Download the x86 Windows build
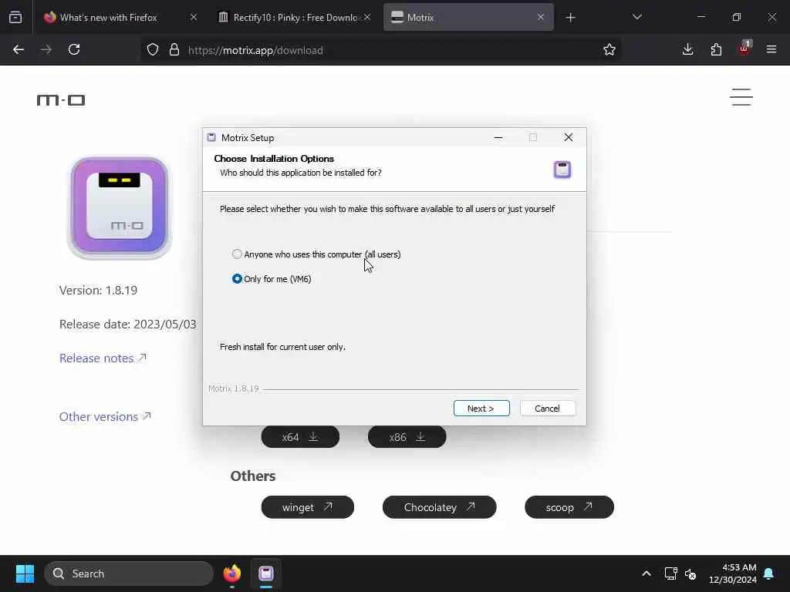This screenshot has width=790, height=592. click(407, 437)
